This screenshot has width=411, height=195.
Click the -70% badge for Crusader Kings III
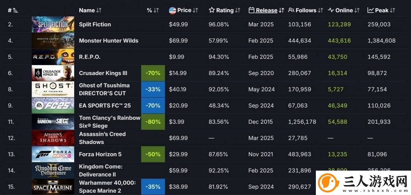pyautogui.click(x=153, y=73)
